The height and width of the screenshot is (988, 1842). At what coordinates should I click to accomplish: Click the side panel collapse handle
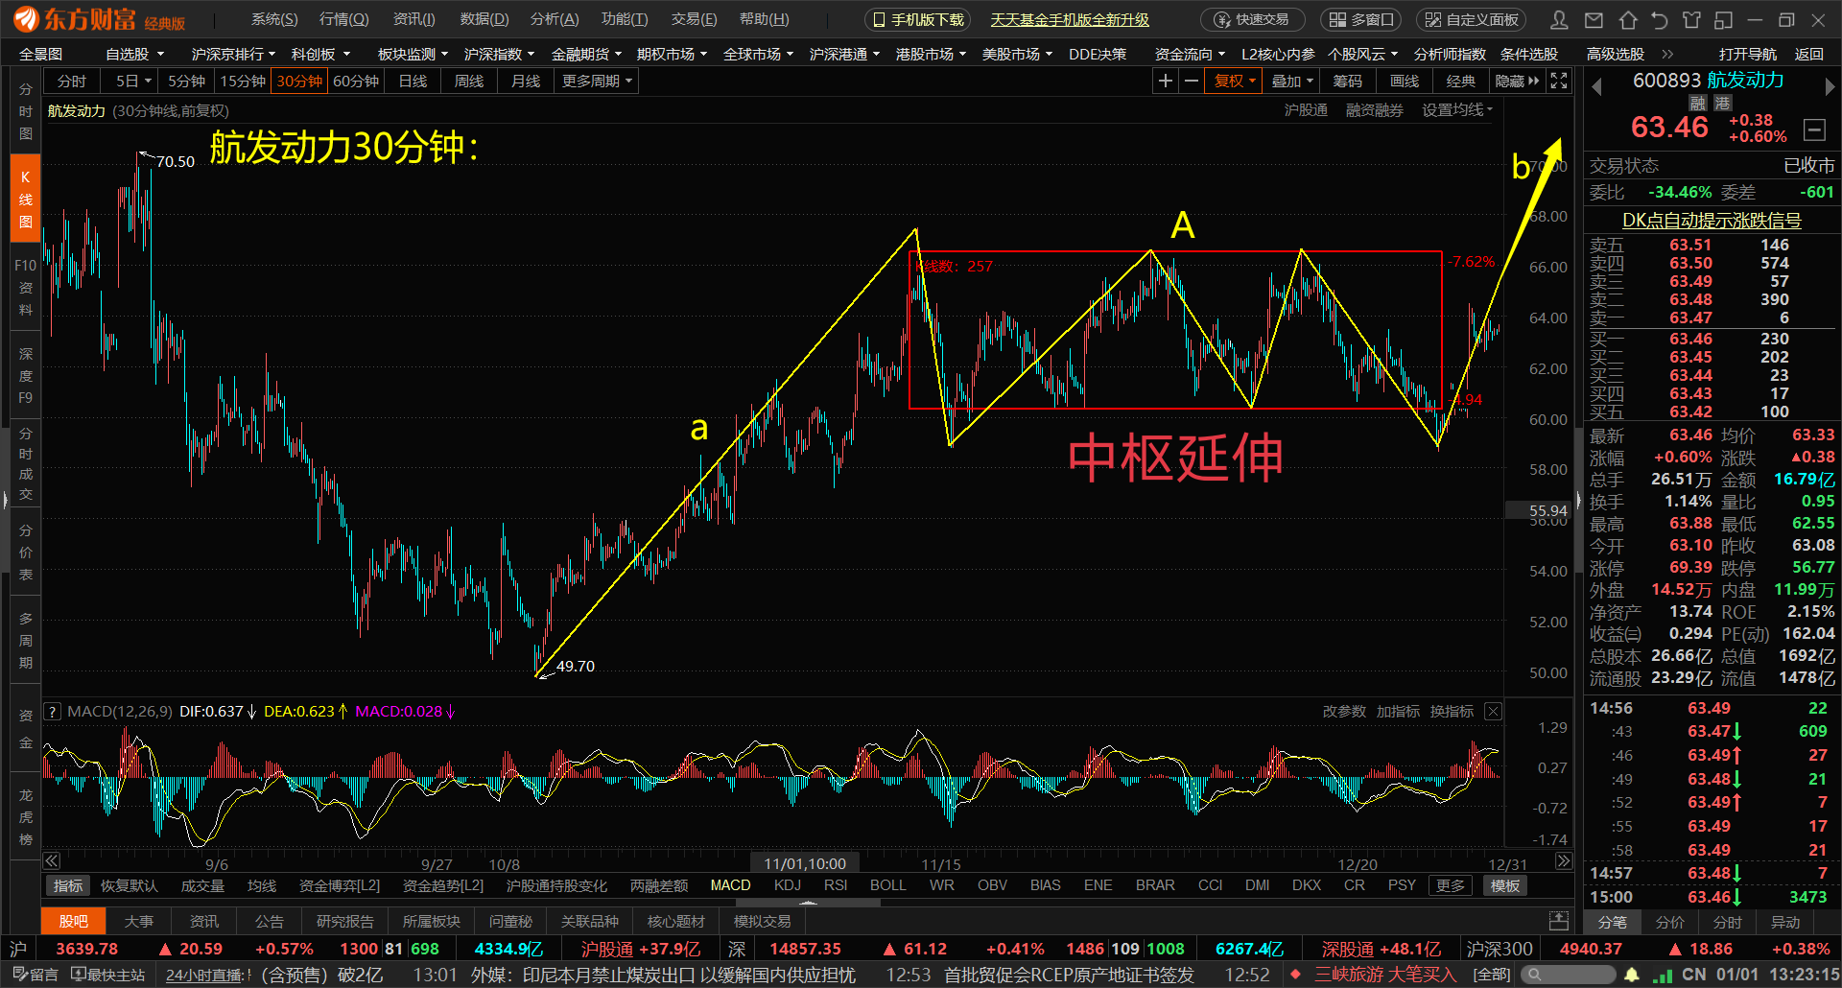click(1578, 500)
